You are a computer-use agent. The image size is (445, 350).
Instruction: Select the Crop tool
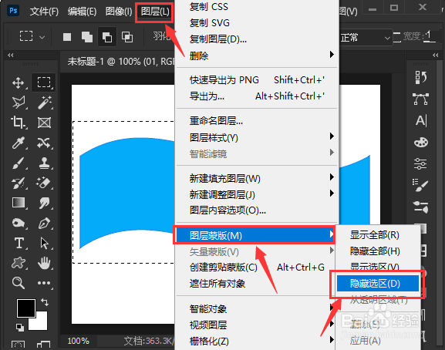[x=18, y=123]
